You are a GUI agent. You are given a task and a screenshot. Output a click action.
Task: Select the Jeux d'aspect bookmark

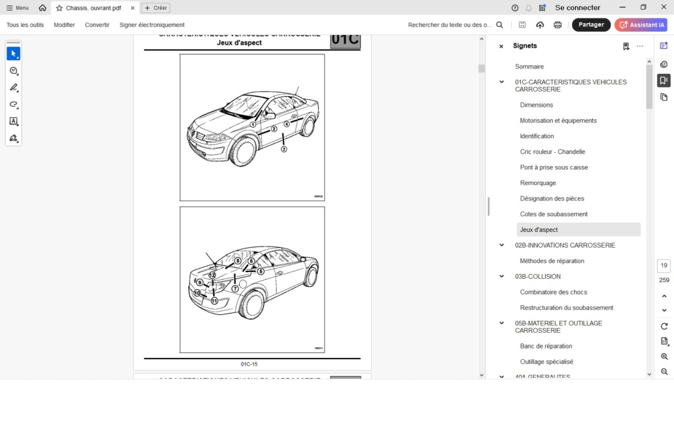[578, 230]
